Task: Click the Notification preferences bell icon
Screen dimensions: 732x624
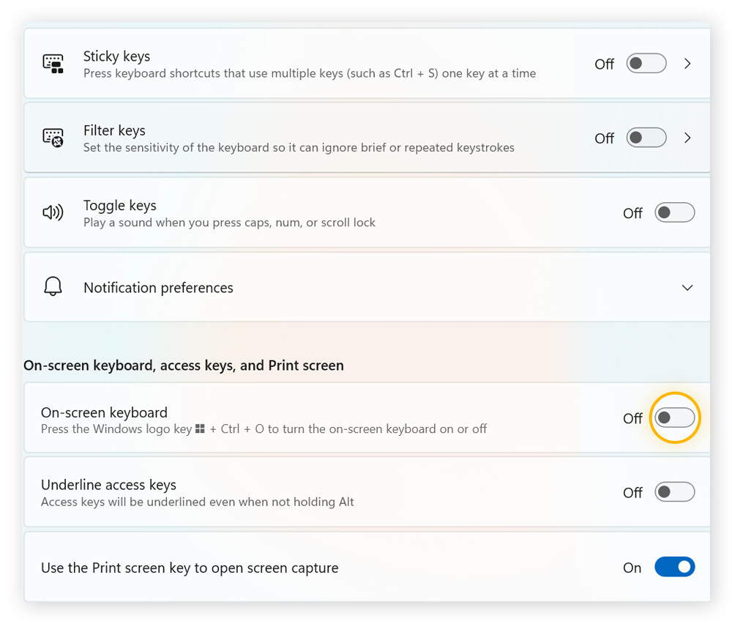Action: click(x=53, y=287)
